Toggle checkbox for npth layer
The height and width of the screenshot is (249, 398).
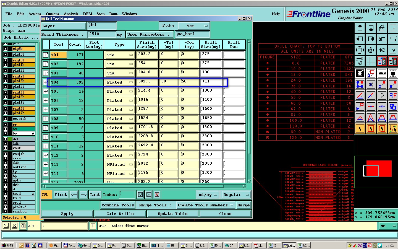6,180
